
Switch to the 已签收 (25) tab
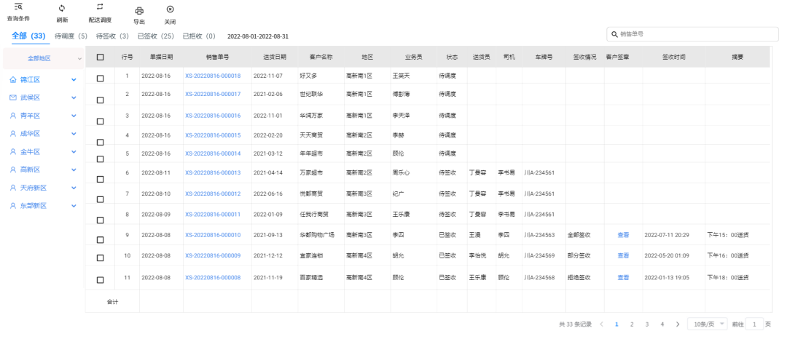(x=156, y=36)
